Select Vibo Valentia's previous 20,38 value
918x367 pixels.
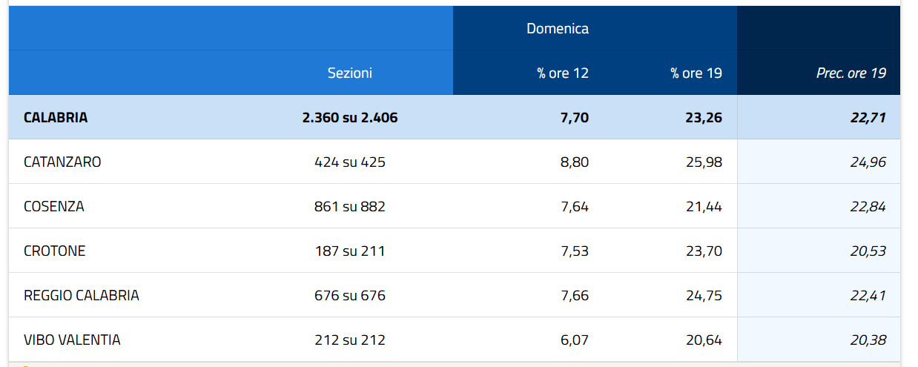point(868,340)
